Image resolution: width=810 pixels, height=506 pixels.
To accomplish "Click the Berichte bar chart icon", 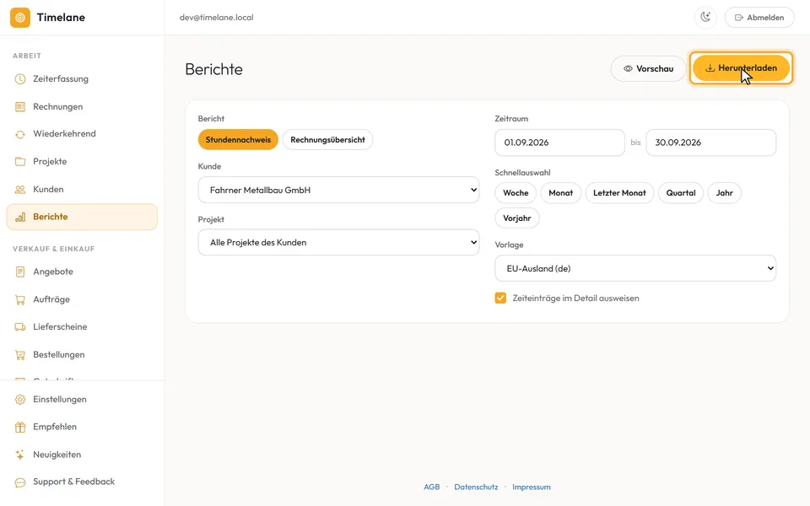I will 20,217.
